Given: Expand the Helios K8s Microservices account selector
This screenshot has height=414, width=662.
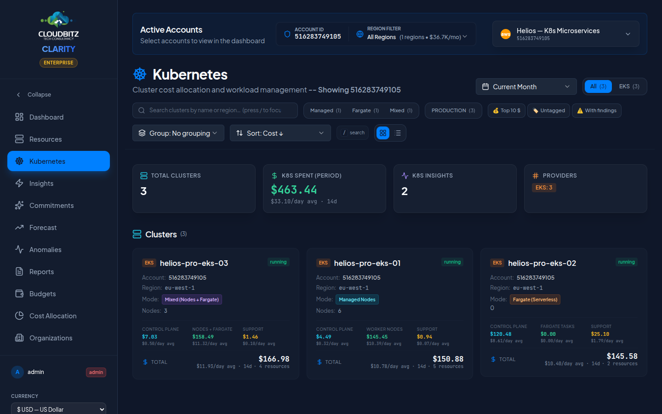Looking at the screenshot, I should pyautogui.click(x=566, y=34).
